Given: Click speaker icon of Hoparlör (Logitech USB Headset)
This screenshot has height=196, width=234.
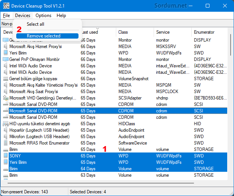Looking at the screenshot, I should click(6, 130).
